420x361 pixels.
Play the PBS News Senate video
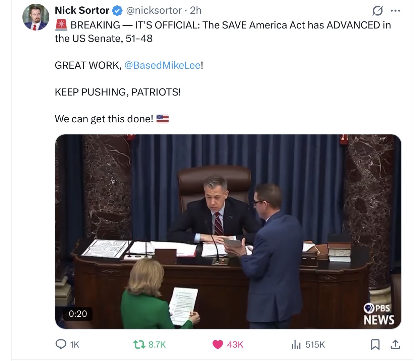click(228, 232)
